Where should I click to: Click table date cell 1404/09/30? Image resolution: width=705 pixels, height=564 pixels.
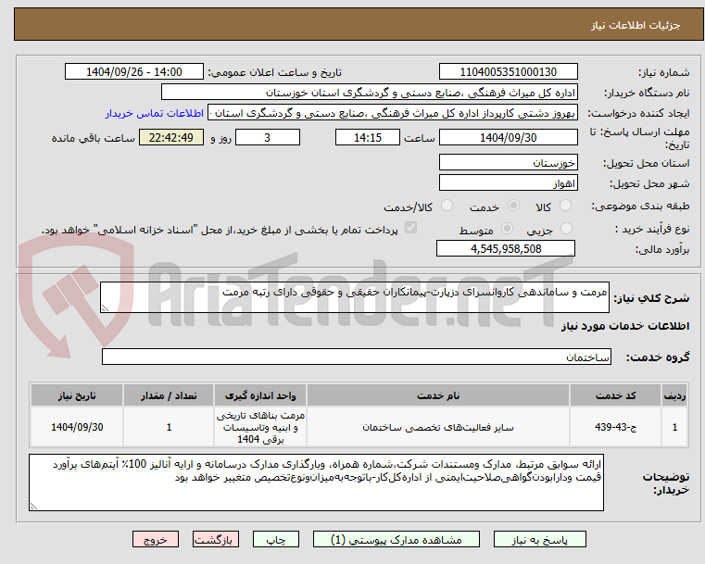[77, 427]
